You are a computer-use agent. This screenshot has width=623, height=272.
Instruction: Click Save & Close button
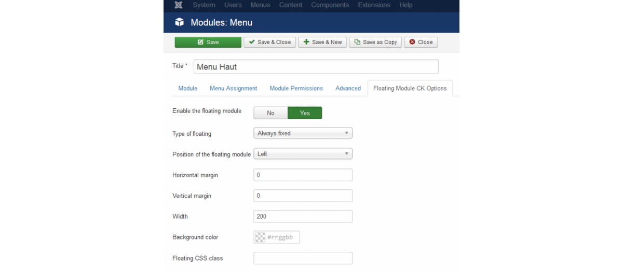tap(270, 42)
